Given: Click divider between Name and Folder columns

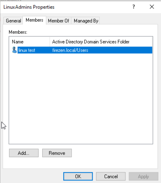Looking at the screenshot, I should [x=50, y=42].
